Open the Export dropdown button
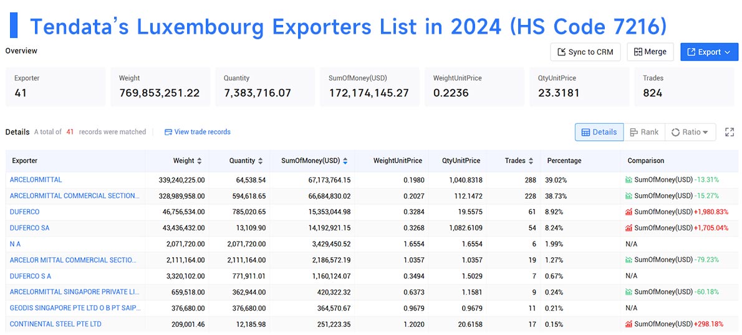The image size is (742, 335). (709, 52)
